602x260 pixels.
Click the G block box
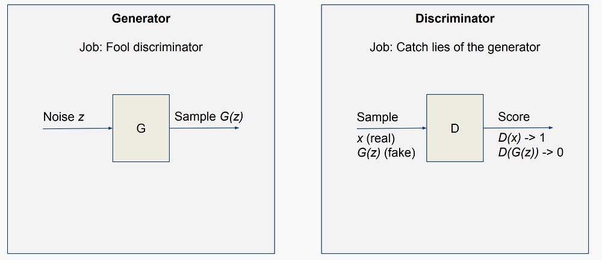(x=141, y=127)
